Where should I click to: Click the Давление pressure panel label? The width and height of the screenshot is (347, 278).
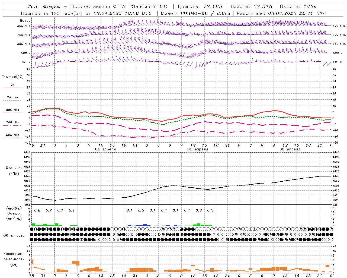14,168
